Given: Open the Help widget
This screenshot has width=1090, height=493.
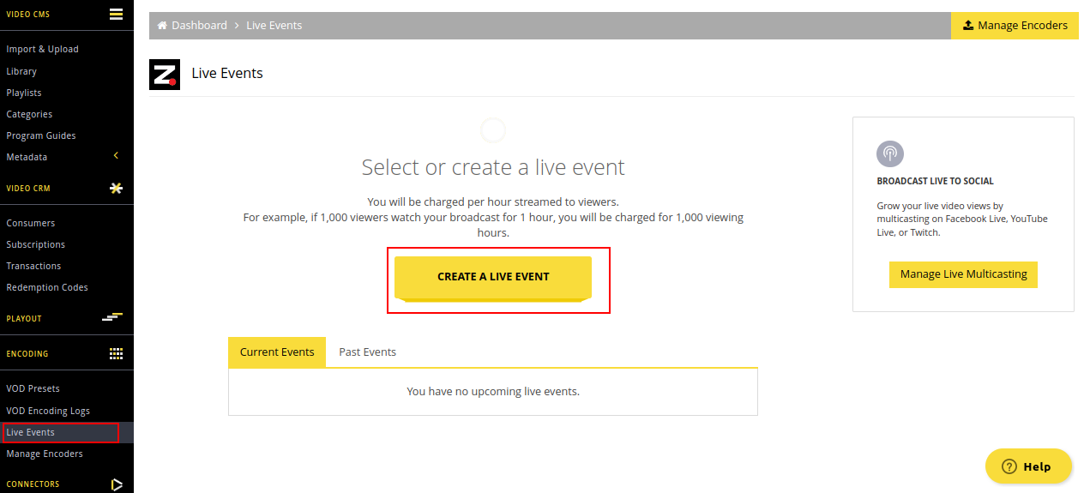Looking at the screenshot, I should point(1028,466).
